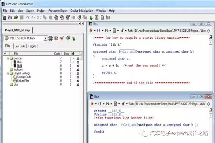Image resolution: width=215 pixels, height=143 pixels.
Task: Click the lib.c Path field
Action: point(170,30)
